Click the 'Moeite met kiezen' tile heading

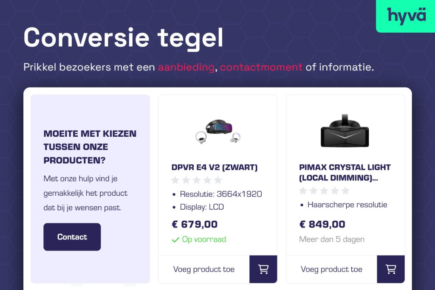[x=90, y=147]
